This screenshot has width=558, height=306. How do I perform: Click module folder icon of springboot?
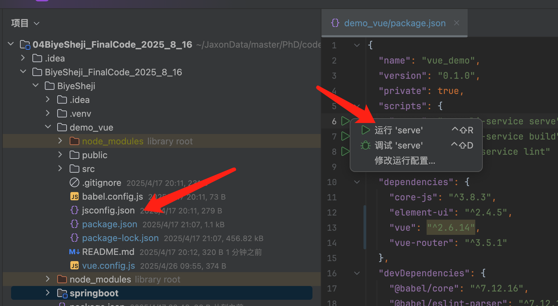point(62,293)
